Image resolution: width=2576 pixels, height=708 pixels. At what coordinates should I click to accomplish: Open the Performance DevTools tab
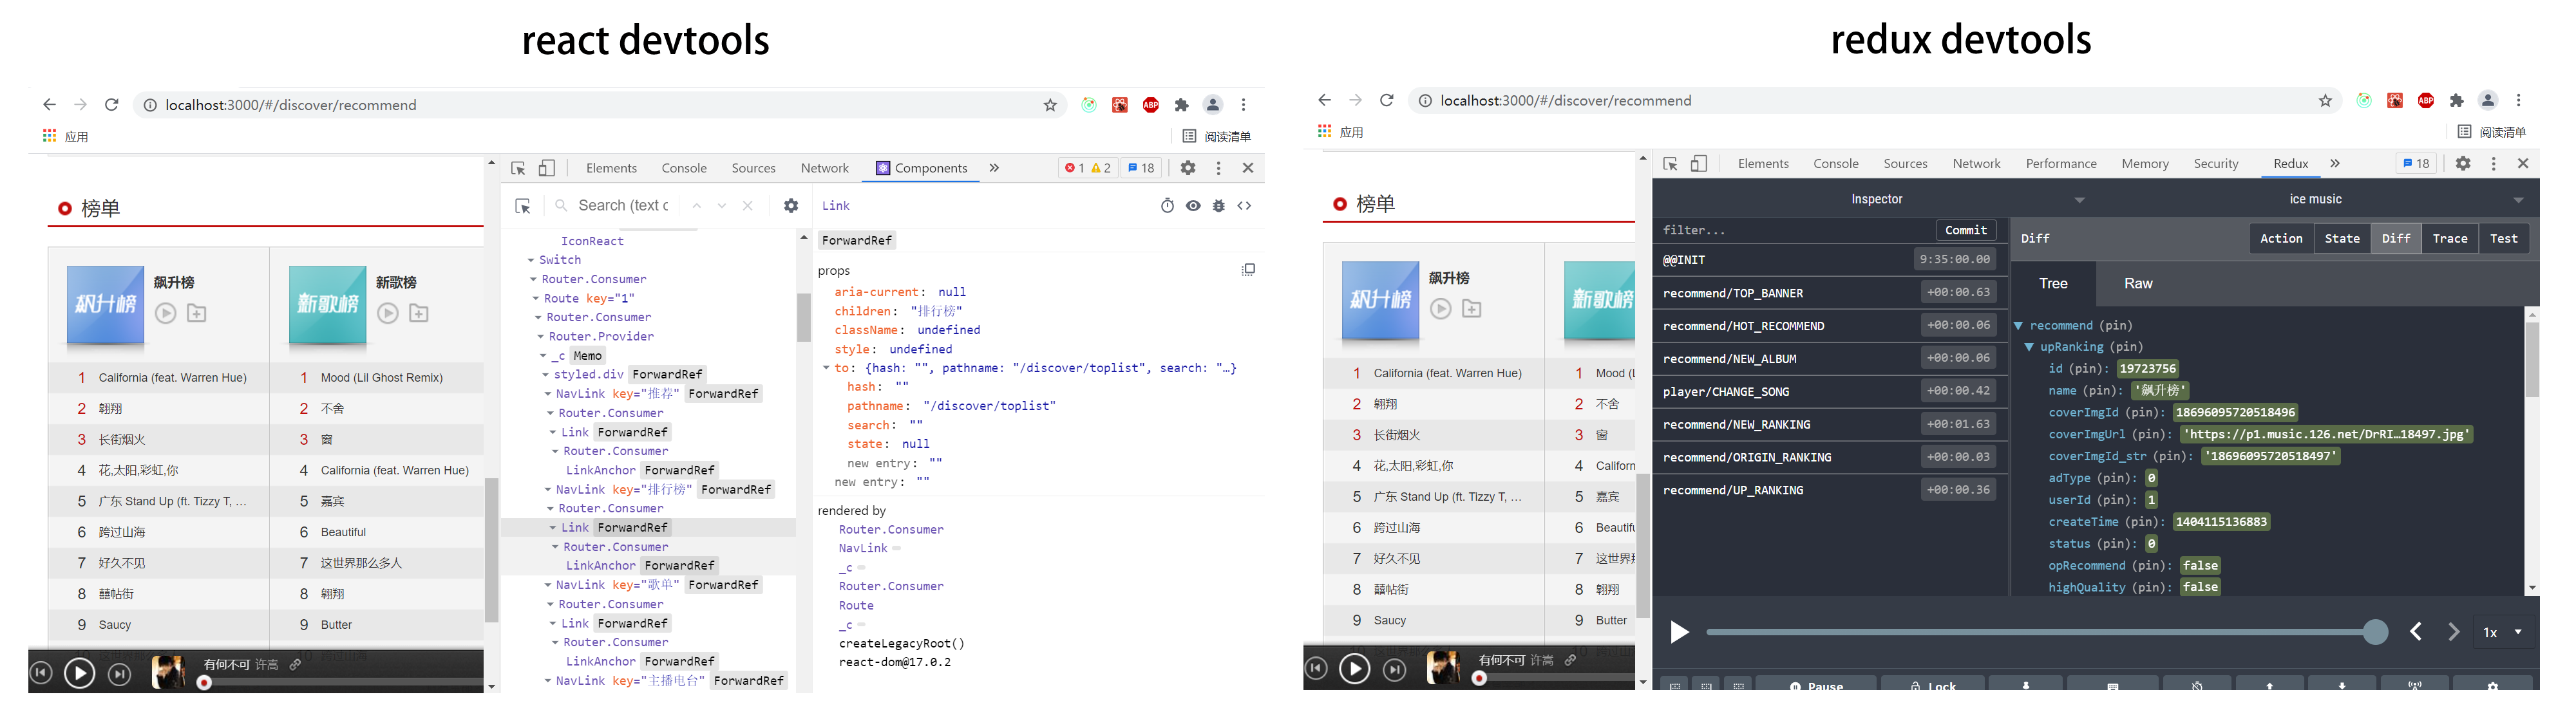coord(2060,164)
